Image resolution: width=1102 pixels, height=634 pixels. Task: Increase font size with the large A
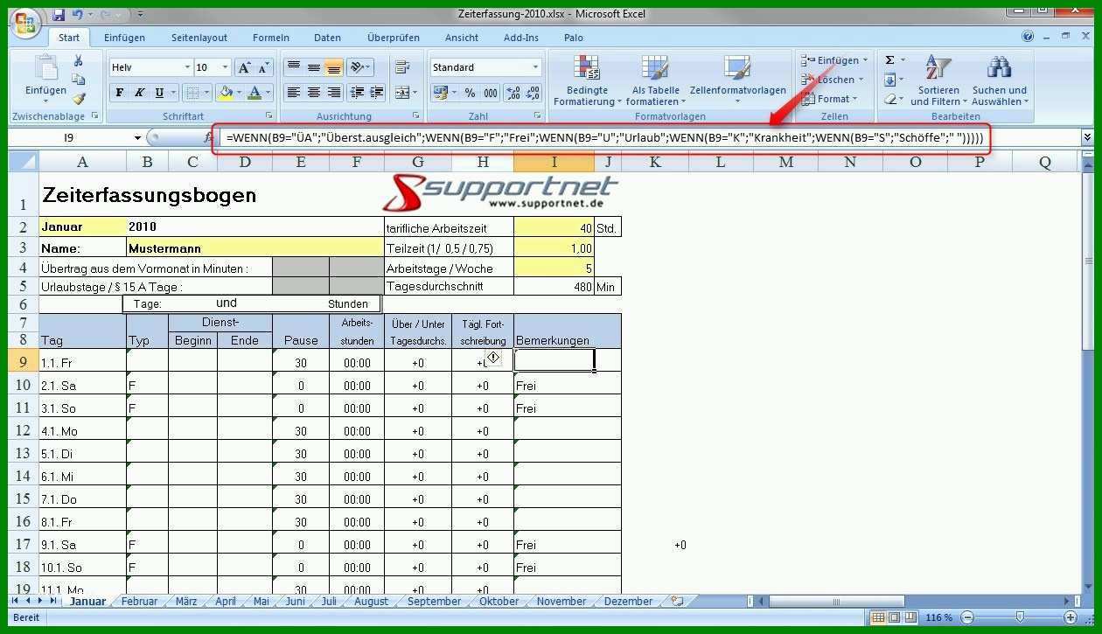click(244, 67)
